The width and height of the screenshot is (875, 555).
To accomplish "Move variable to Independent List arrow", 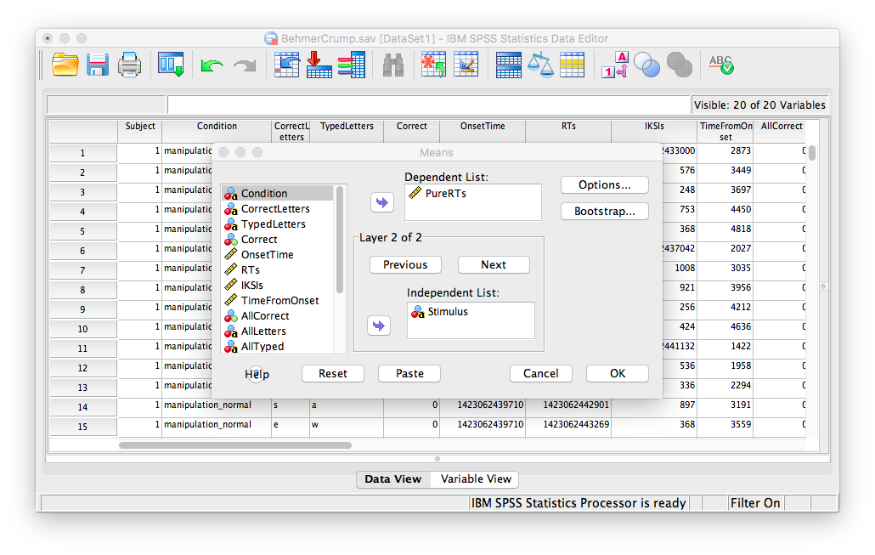I will (379, 326).
